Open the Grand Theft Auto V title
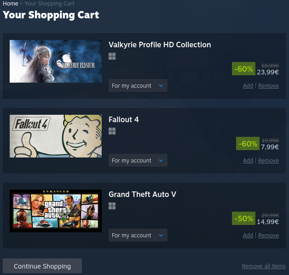The image size is (289, 275). pos(142,194)
